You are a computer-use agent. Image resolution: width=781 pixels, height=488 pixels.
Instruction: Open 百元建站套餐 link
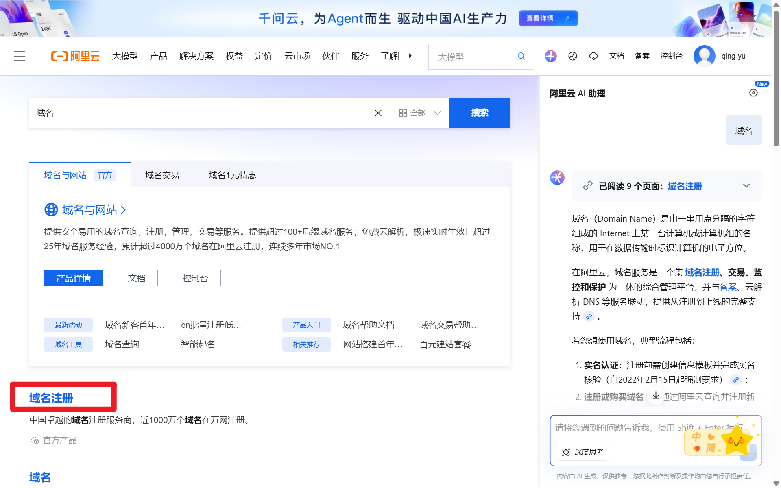click(445, 344)
